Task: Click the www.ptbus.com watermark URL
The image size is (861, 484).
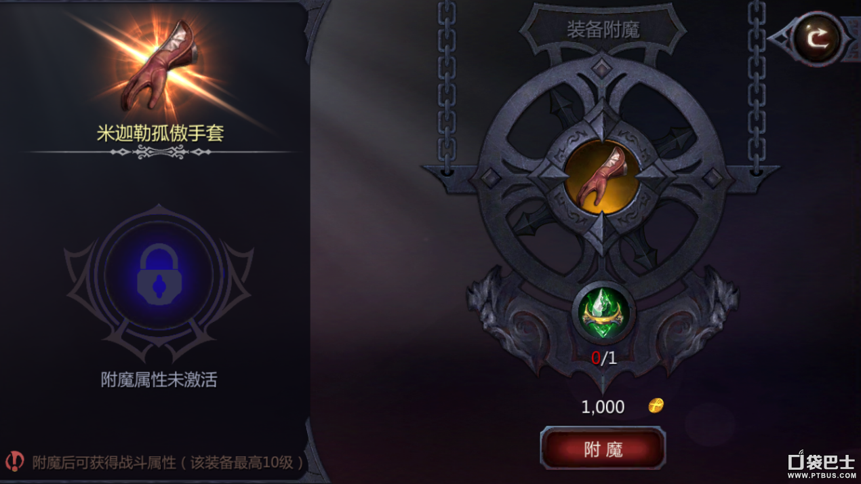Action: 822,477
